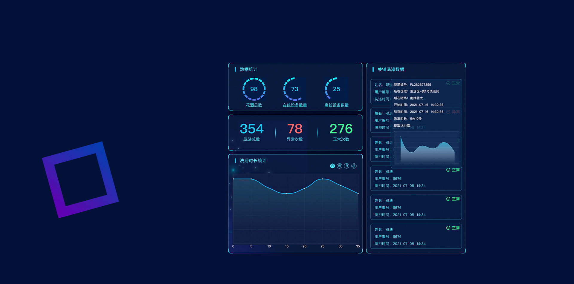Click the chart data point above x-axis 25

[x=322, y=179]
